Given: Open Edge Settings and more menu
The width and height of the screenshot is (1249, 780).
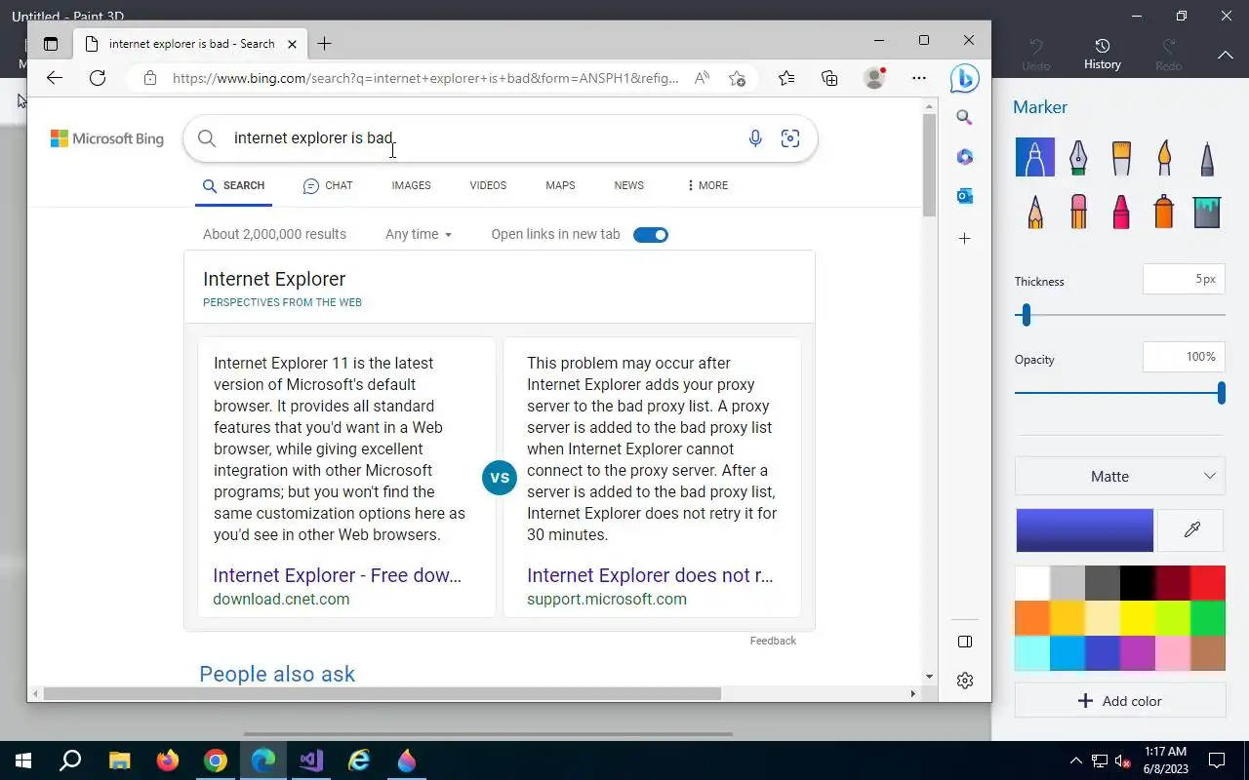Looking at the screenshot, I should click(x=919, y=78).
